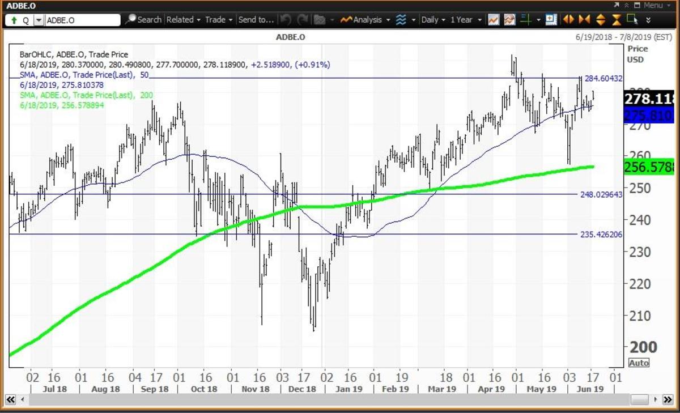This screenshot has height=413, width=680.
Task: Click the second multi-line chart icon
Action: point(509,19)
